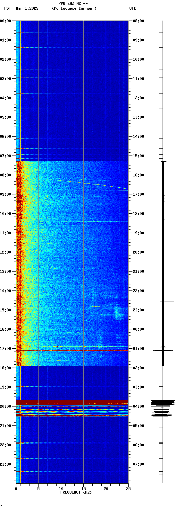Click the station title 'PPO EHZ NC --'

[x=73, y=4]
